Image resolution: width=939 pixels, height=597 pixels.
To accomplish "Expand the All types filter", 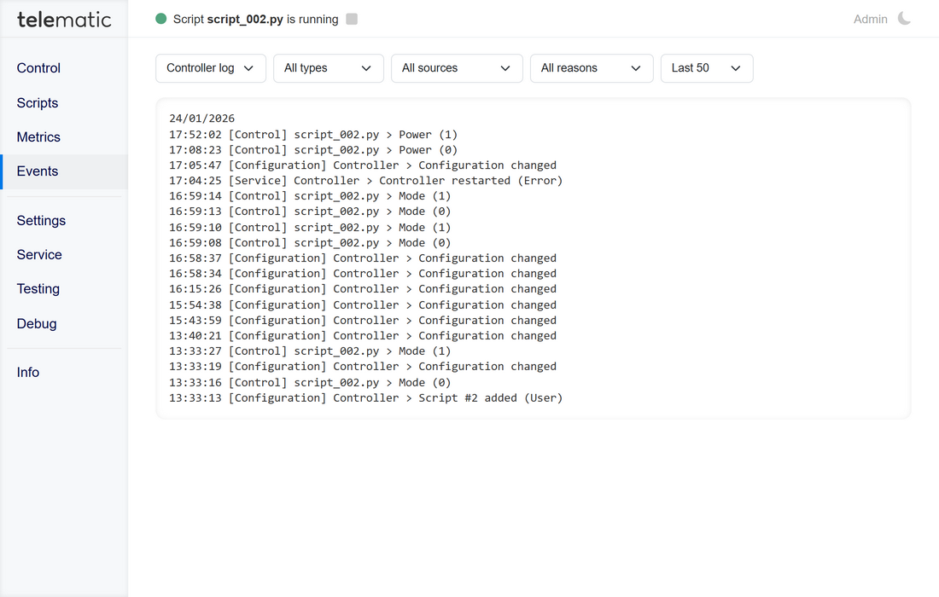I will coord(329,68).
